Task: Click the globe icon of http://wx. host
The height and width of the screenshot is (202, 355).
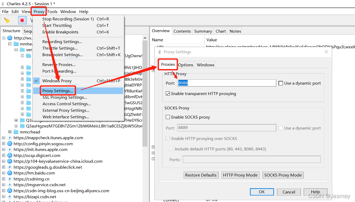Action: click(10, 38)
